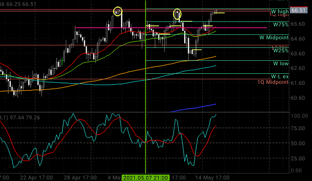The height and width of the screenshot is (181, 312).
Task: Click the 65.60 price axis value
Action: point(298,24)
